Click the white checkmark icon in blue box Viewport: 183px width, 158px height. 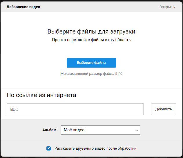click(x=48, y=148)
